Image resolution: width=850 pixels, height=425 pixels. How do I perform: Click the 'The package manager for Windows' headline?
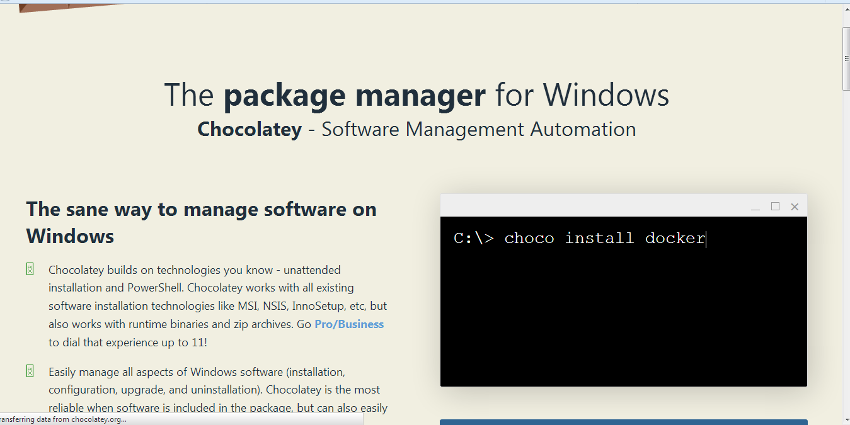[416, 95]
